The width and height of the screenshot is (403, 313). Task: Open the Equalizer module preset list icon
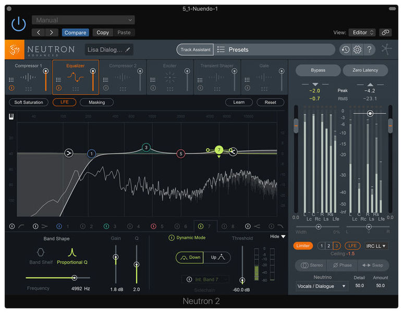click(58, 79)
